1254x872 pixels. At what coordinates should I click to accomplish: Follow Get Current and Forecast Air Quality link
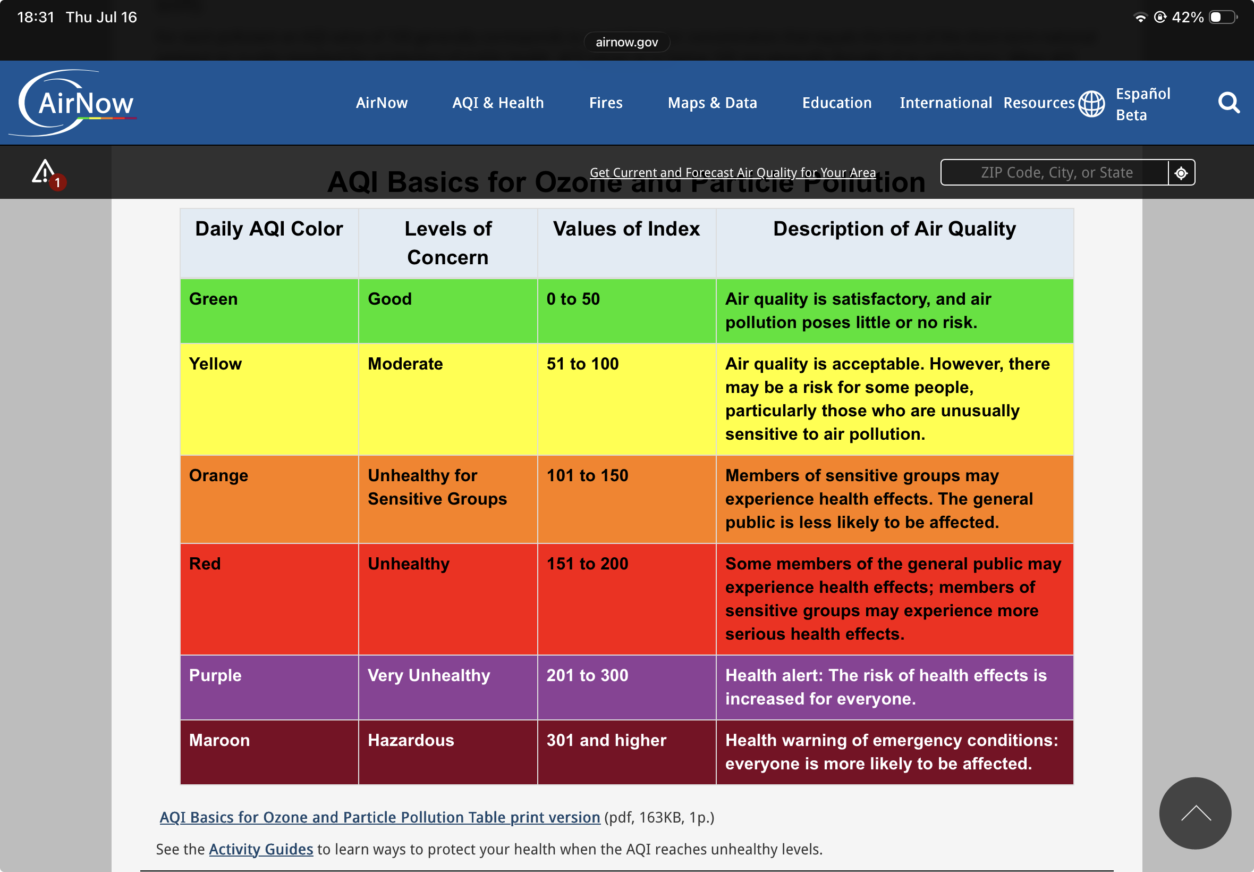tap(733, 173)
